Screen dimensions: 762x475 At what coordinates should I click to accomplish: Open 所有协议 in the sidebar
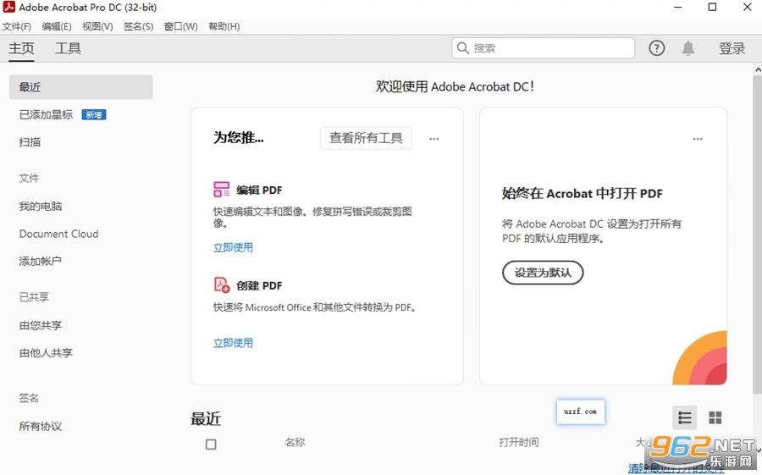pos(41,427)
